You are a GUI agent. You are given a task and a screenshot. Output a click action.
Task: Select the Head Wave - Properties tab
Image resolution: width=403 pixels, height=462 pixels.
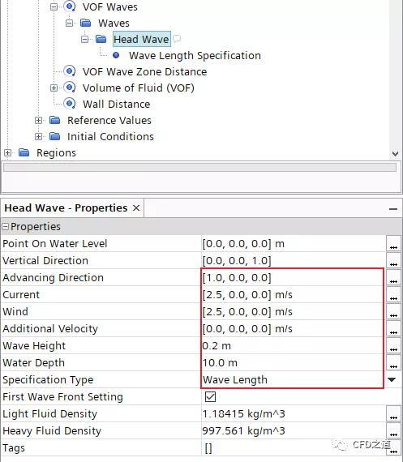pos(66,208)
